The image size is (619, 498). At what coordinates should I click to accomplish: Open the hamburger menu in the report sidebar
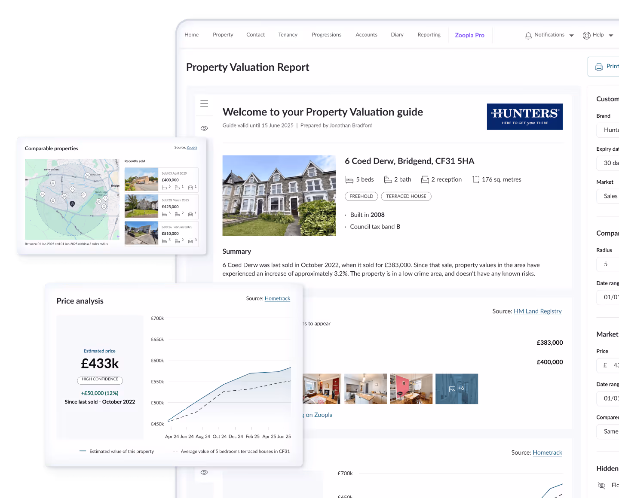coord(204,103)
